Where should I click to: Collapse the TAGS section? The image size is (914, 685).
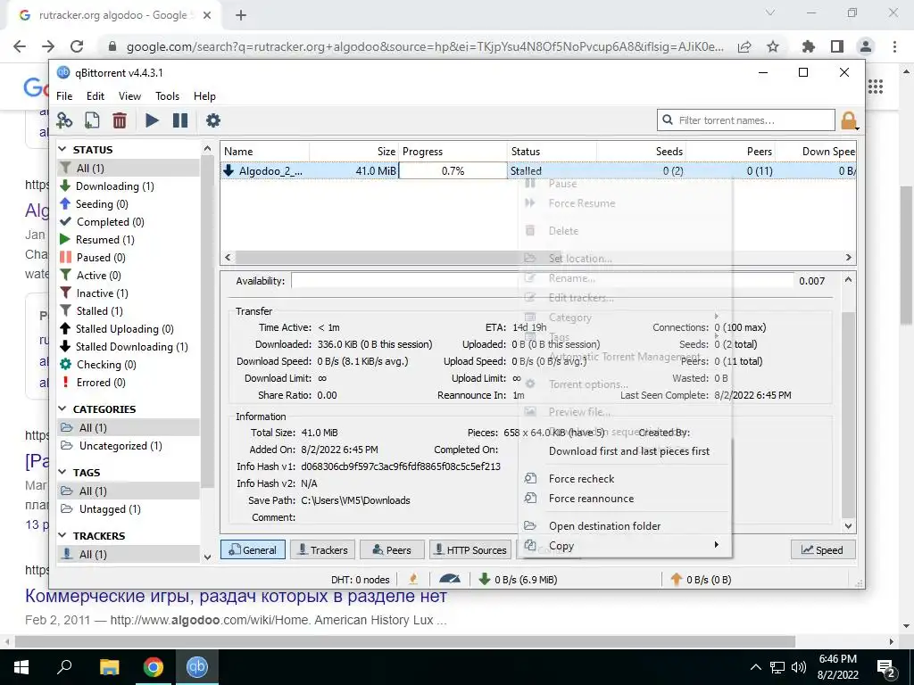63,473
